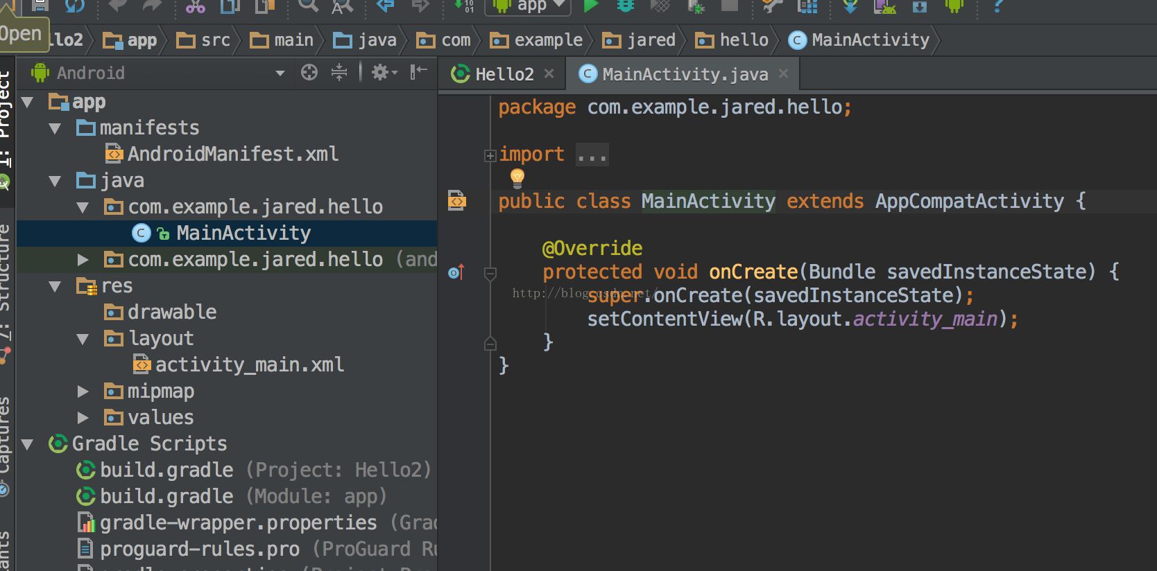Click the override gutter marker next to onCreate

click(x=456, y=272)
